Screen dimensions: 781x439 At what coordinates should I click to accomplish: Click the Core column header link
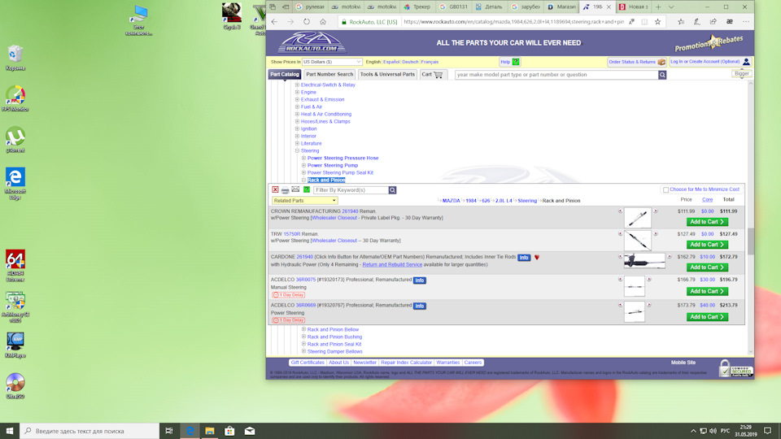tap(707, 200)
